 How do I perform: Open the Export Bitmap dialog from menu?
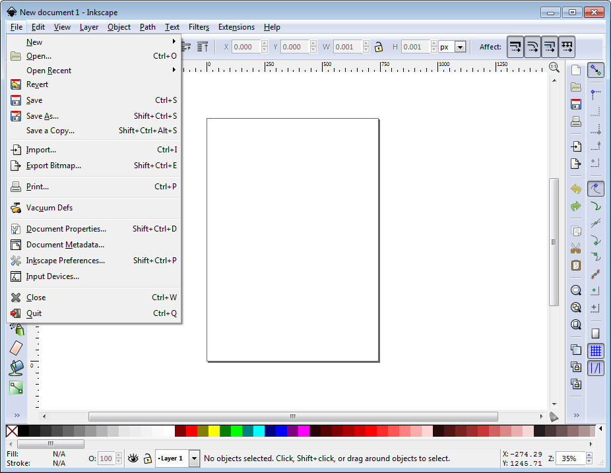click(x=53, y=166)
